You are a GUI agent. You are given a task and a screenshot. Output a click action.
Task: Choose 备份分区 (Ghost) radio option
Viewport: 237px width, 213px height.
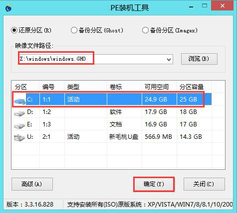[x=97, y=30]
